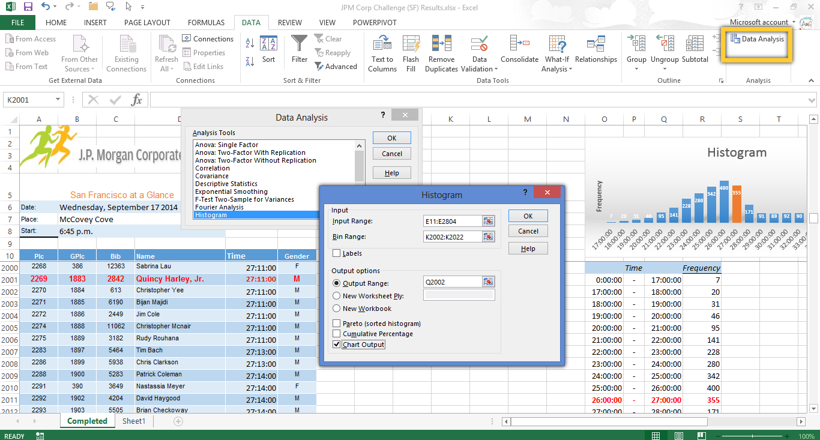820x440 pixels.
Task: Click the Save icon in quick access toolbar
Action: pyautogui.click(x=28, y=7)
